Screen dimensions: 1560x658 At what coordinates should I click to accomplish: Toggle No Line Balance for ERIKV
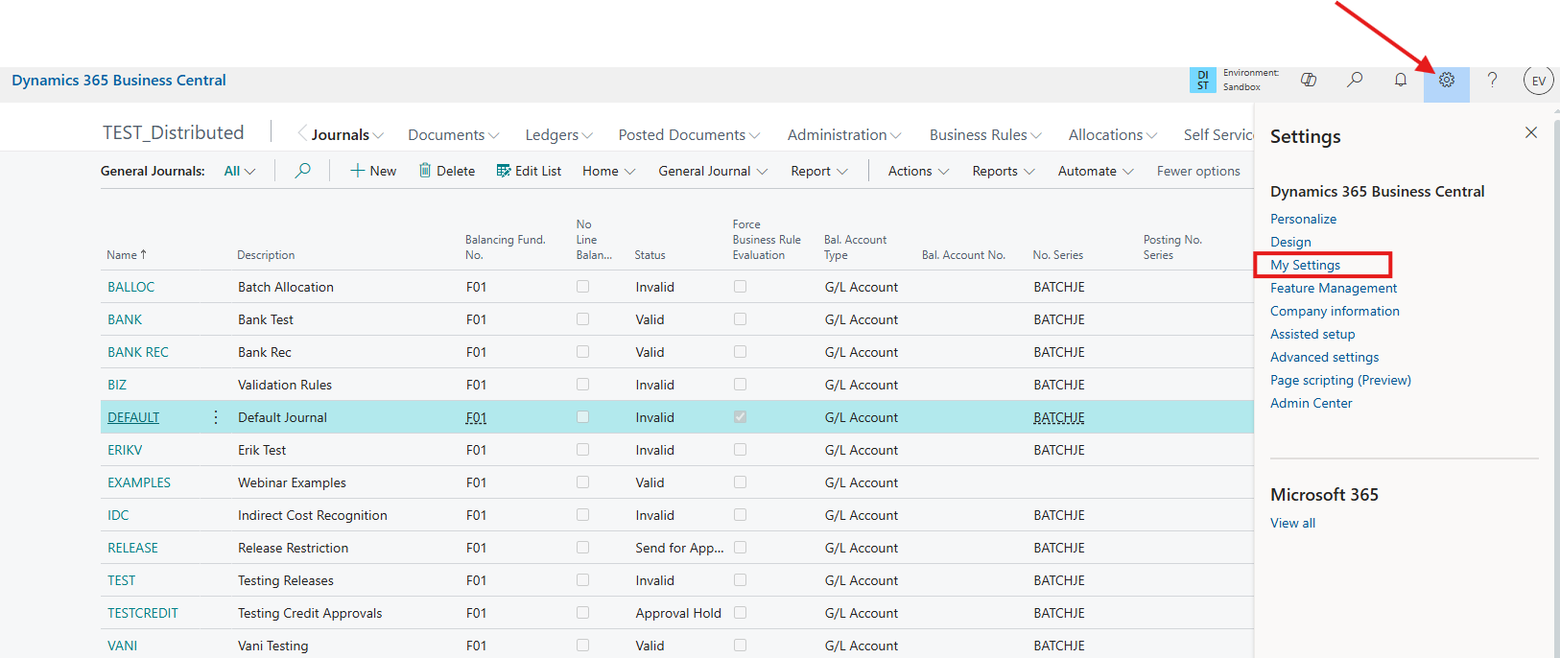click(x=582, y=450)
